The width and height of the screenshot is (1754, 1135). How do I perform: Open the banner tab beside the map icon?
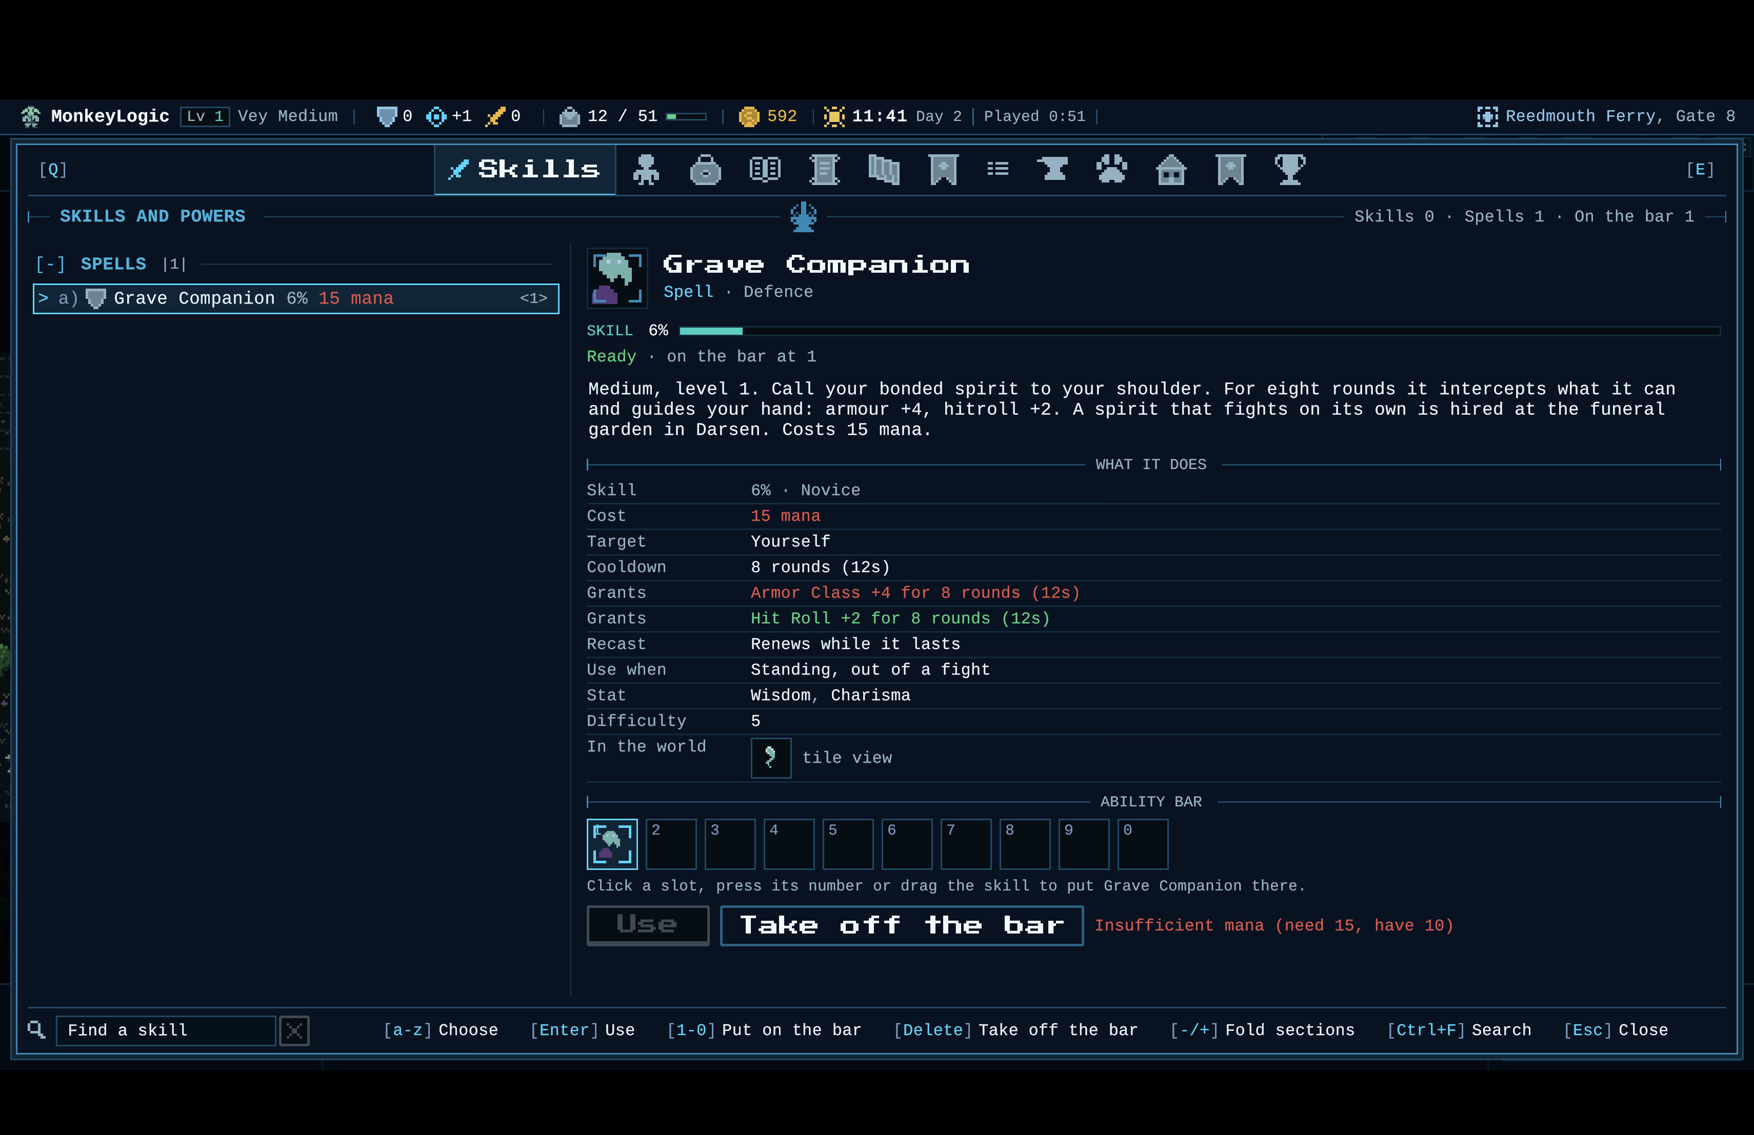pos(943,169)
